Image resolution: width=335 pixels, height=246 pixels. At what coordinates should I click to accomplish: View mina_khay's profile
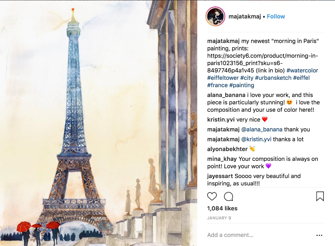pyautogui.click(x=222, y=159)
